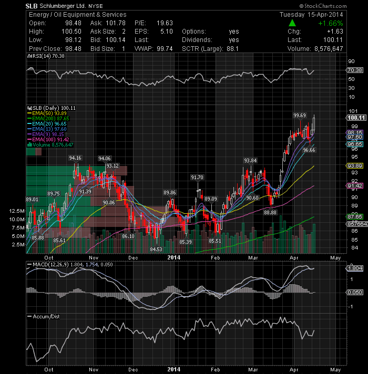This screenshot has height=374, width=368.
Task: Click Energy / Oil Equipment & Services sector
Action: [78, 15]
